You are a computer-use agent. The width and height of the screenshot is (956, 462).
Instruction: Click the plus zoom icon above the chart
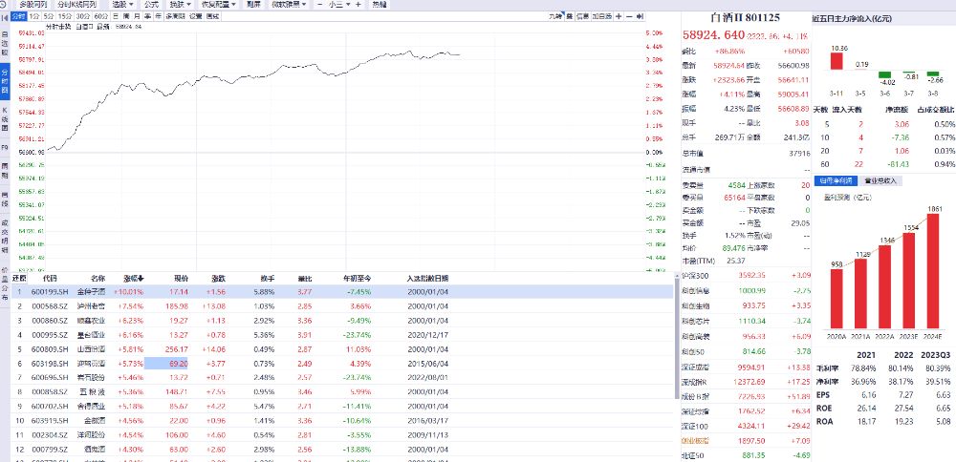pyautogui.click(x=619, y=17)
